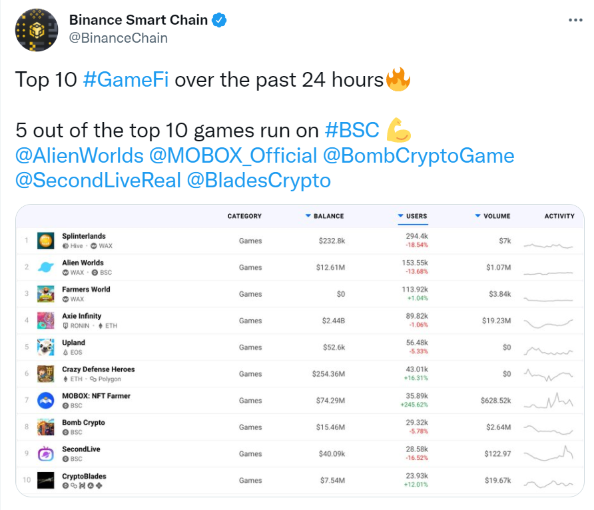Open the #BSC hashtag
This screenshot has width=594, height=510.
point(352,130)
